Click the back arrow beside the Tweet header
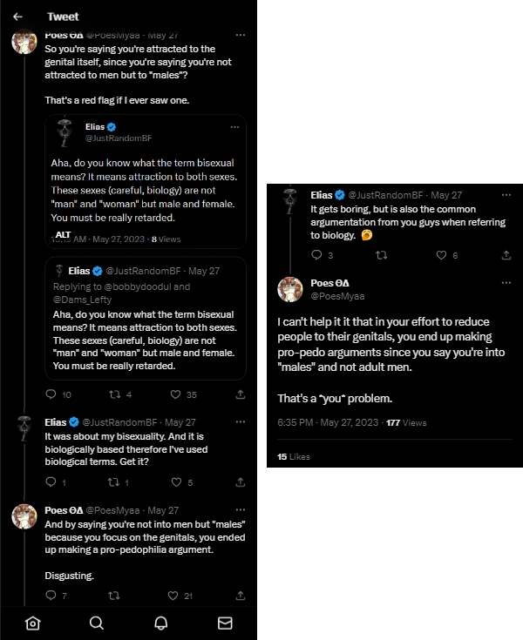This screenshot has height=640, width=523. [x=18, y=16]
